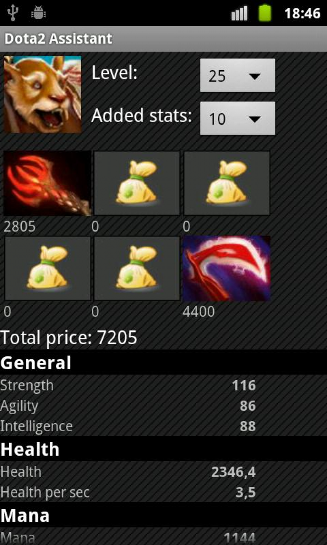
Task: Tap the Android debug icon in status bar
Action: coord(38,13)
